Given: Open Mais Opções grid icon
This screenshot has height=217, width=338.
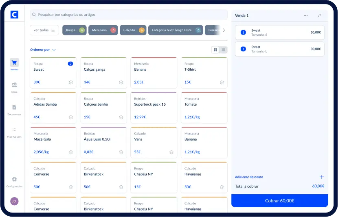Looking at the screenshot, I should coord(14,130).
